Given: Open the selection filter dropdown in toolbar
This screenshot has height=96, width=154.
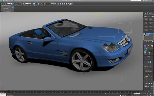Looking at the screenshot, I should tap(9, 4).
